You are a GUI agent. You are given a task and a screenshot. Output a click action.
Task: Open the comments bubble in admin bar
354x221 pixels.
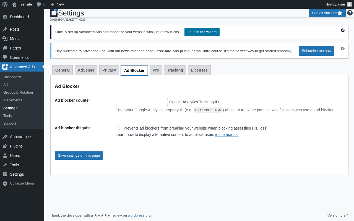[41, 4]
